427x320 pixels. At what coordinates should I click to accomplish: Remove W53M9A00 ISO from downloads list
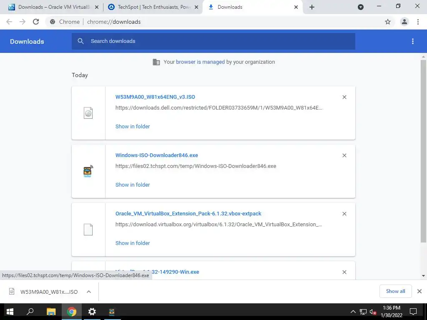pyautogui.click(x=344, y=97)
